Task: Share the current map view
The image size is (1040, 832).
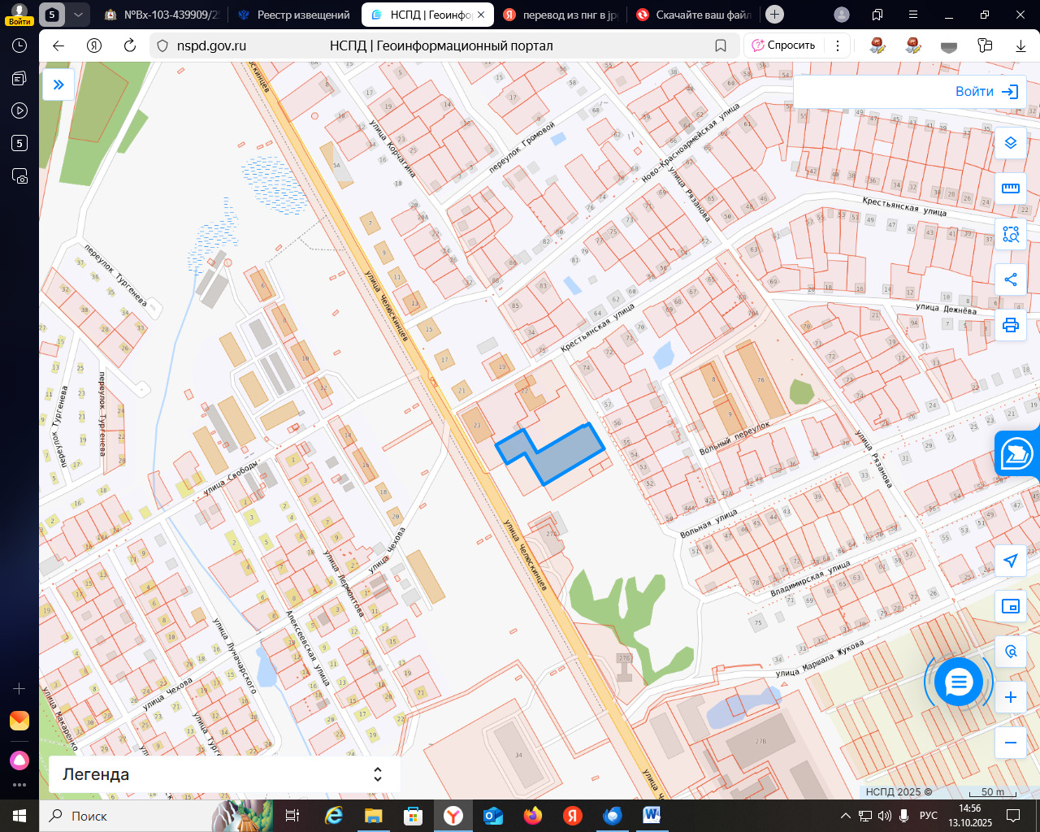Action: coord(1011,279)
